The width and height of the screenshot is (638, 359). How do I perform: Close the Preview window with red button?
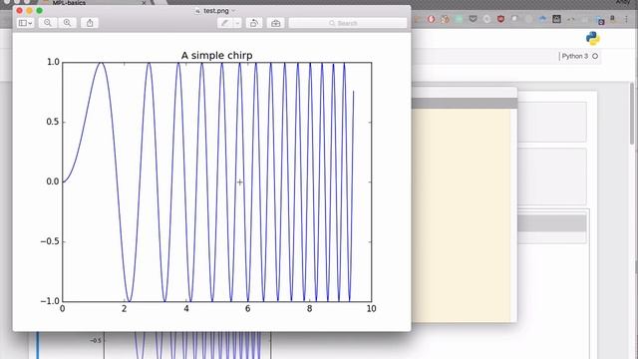tap(20, 11)
